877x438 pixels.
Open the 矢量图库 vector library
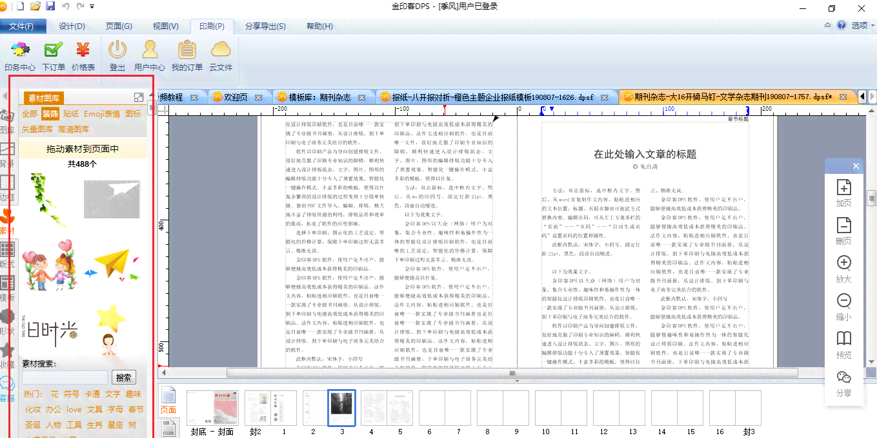click(37, 129)
